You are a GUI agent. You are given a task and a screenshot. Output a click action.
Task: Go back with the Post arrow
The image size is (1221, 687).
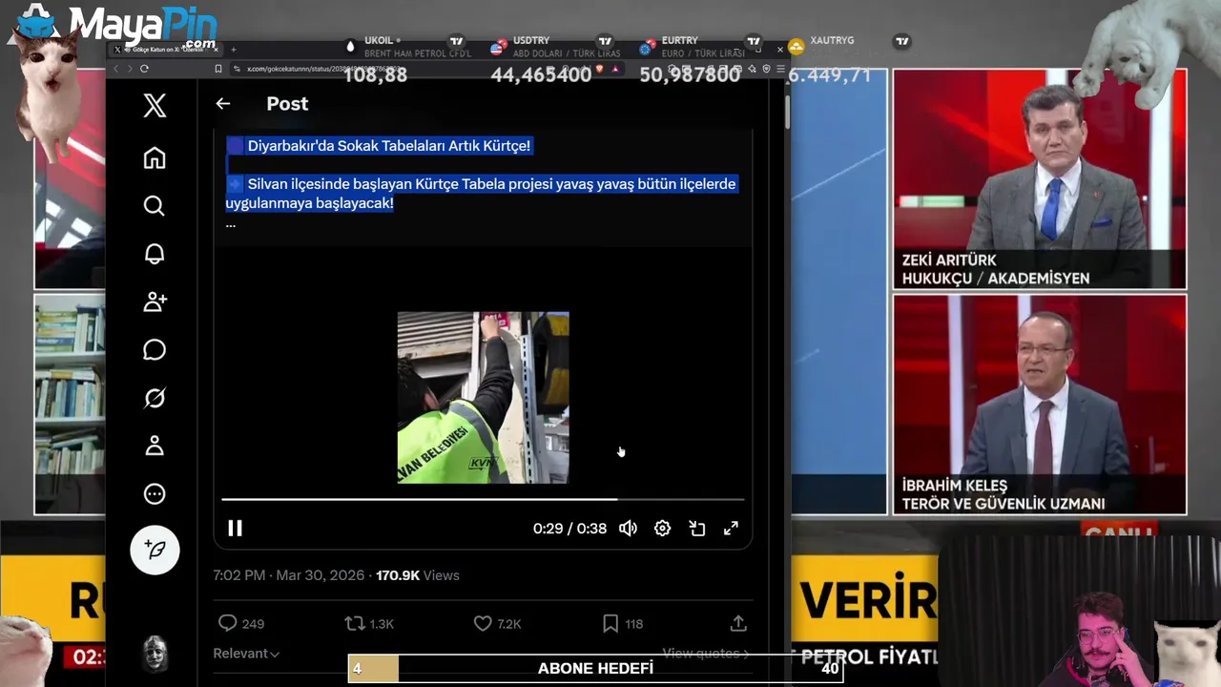click(x=222, y=104)
